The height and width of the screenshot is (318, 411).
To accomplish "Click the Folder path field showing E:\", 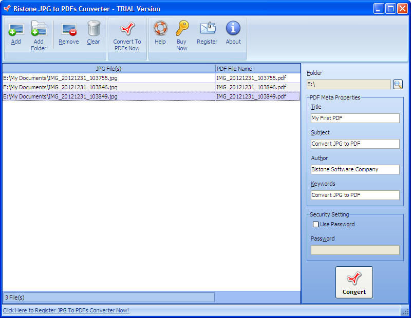I will coord(349,84).
